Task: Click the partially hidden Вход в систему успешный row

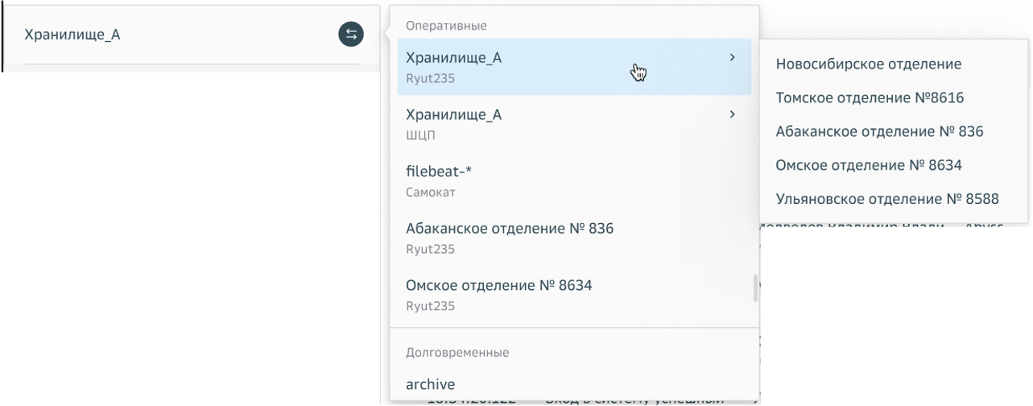Action: pos(636,400)
